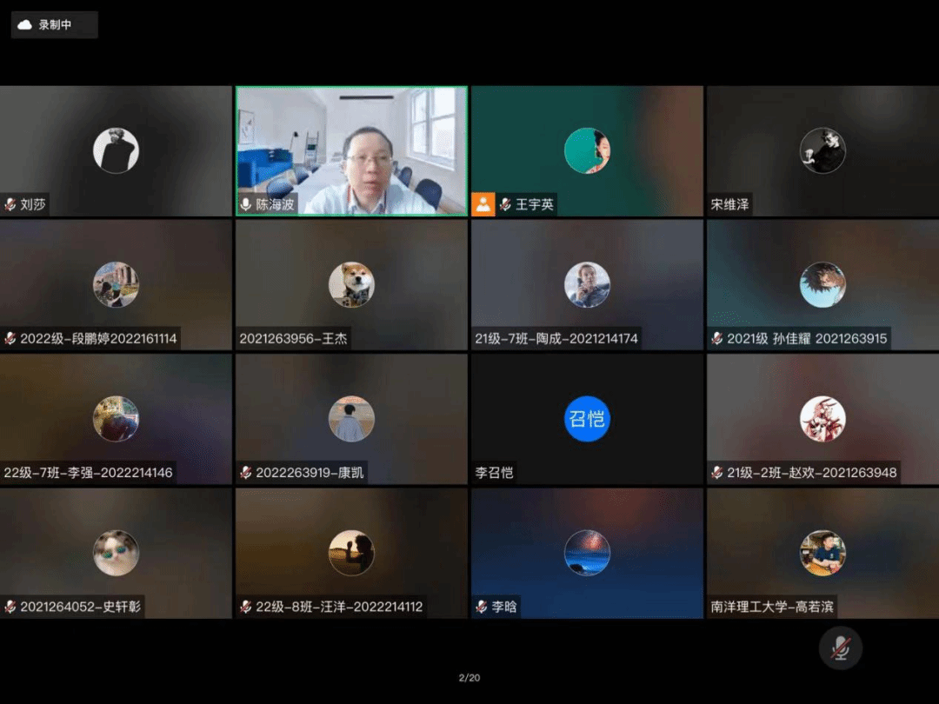This screenshot has width=939, height=704.
Task: Select 陈海波's active video tile
Action: [351, 149]
